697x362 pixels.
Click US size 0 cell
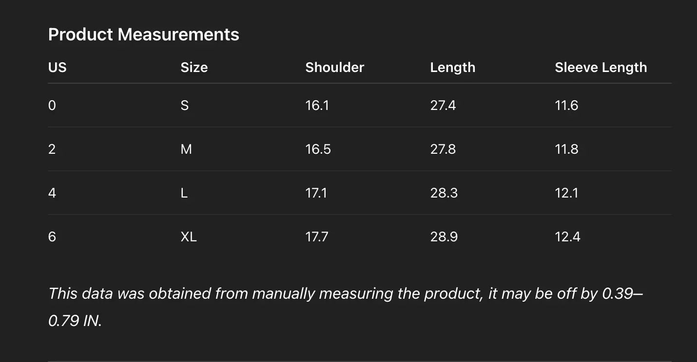[52, 105]
